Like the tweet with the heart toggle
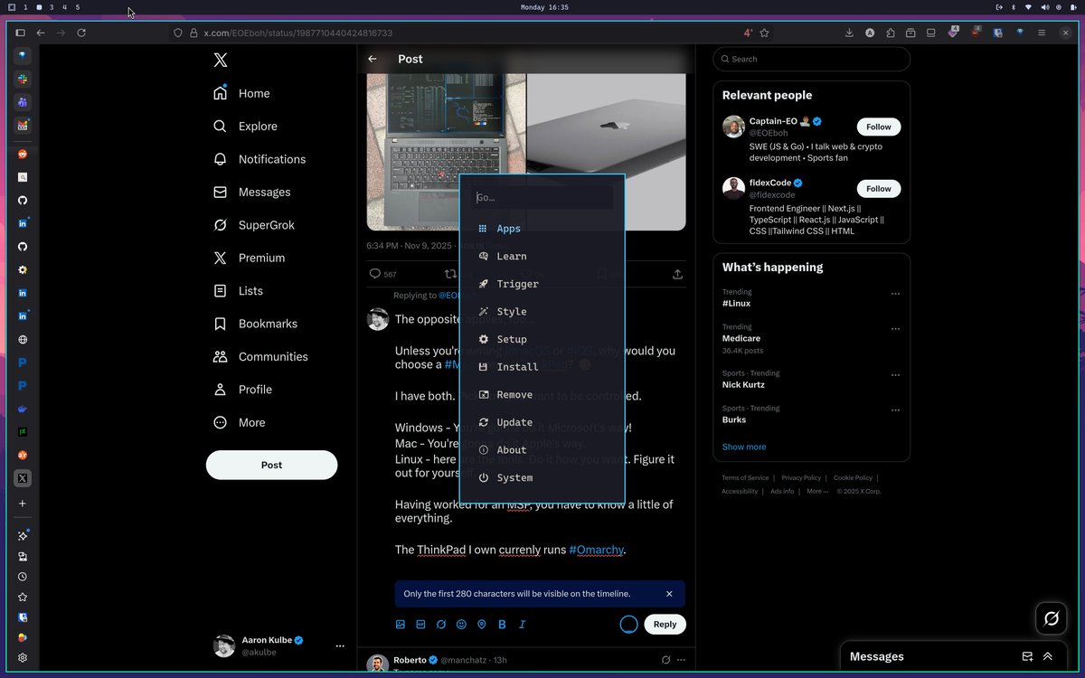 point(524,273)
